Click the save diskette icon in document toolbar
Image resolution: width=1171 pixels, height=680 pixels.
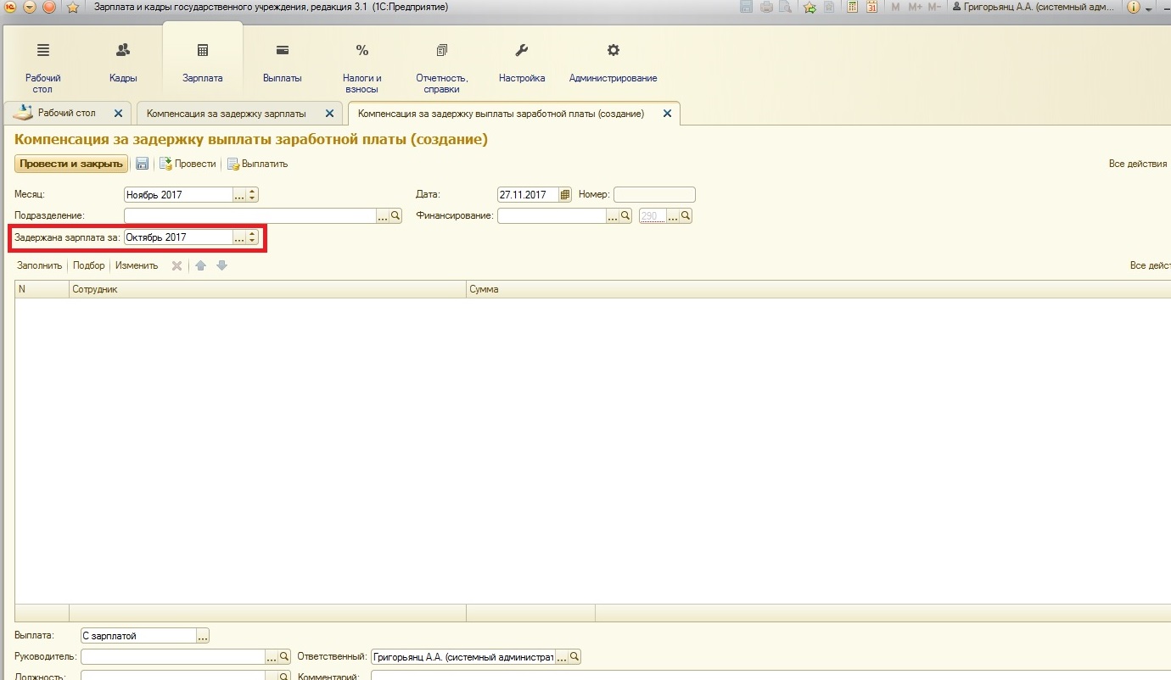click(143, 164)
